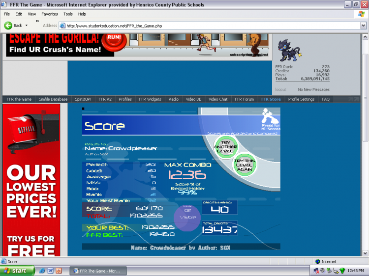The height and width of the screenshot is (276, 369).
Task: Click the green Back arrow icon
Action: 8,26
